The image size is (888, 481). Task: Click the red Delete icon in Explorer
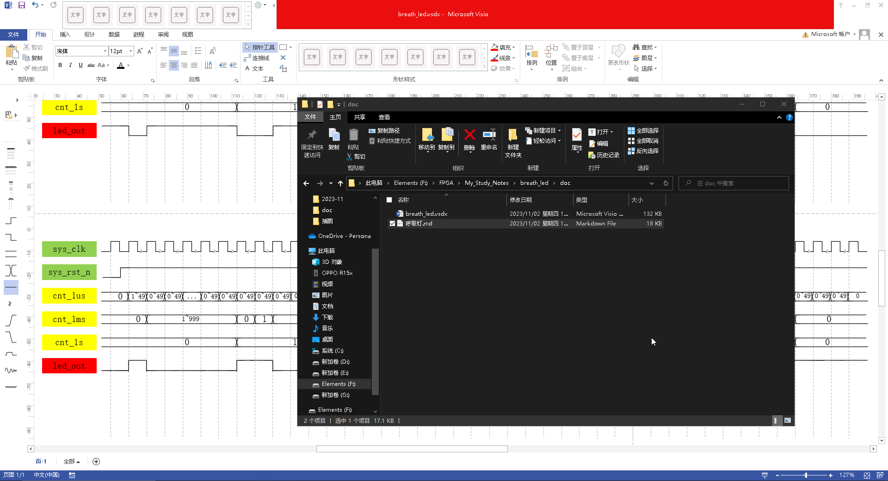tap(469, 140)
